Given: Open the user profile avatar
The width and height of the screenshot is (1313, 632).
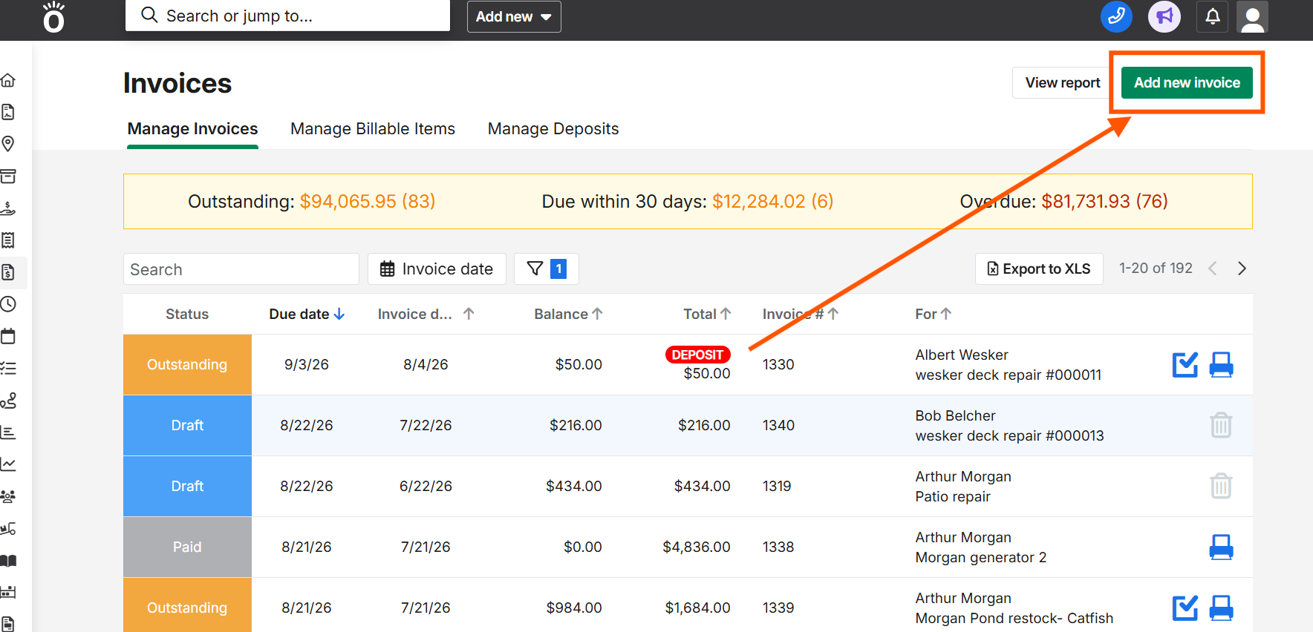Looking at the screenshot, I should click(x=1252, y=17).
